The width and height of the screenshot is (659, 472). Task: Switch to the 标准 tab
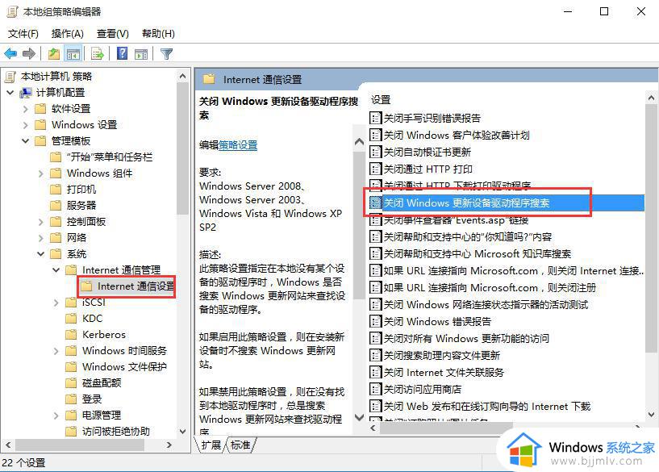pyautogui.click(x=240, y=445)
